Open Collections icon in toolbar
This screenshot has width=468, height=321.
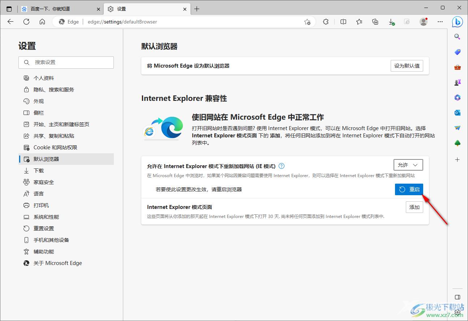pyautogui.click(x=375, y=22)
